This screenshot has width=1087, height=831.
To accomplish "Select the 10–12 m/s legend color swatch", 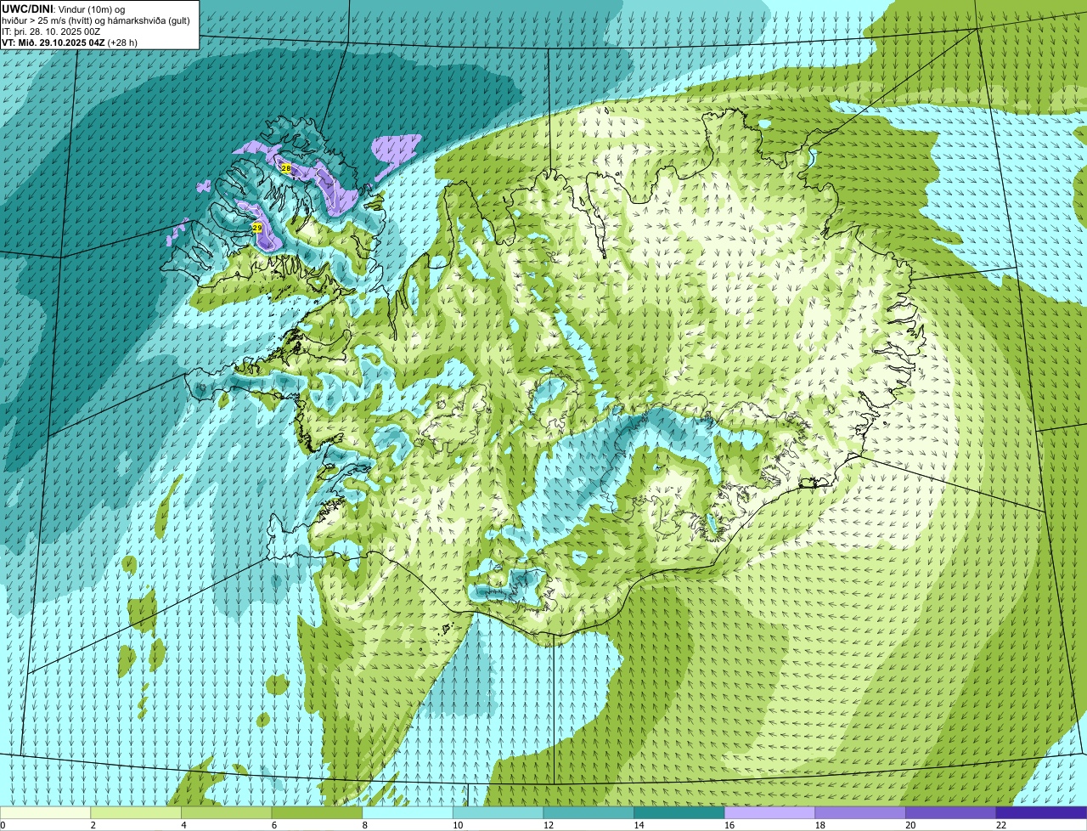I will tap(498, 812).
